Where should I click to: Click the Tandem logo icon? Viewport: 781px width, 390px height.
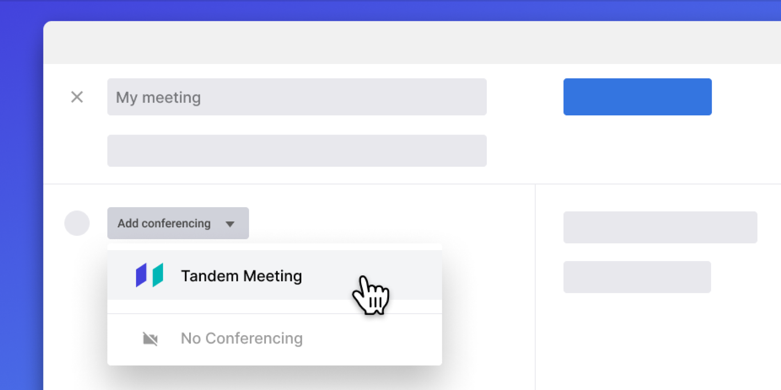click(149, 275)
